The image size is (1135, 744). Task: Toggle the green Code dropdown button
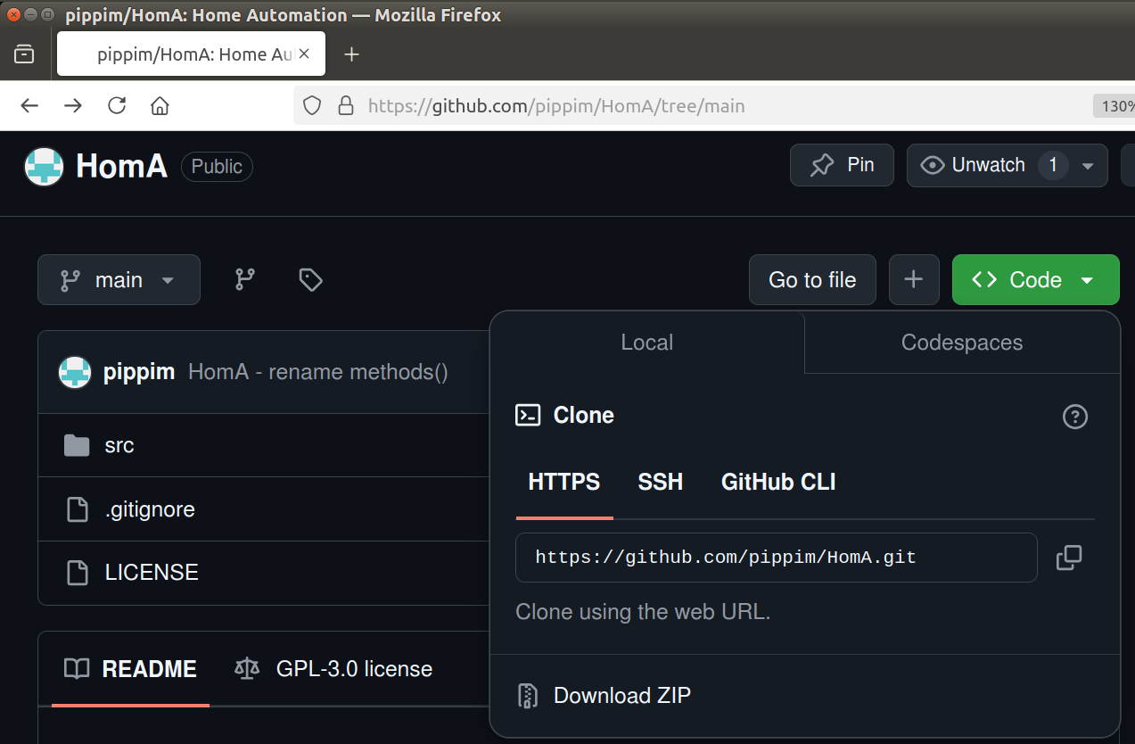click(1035, 280)
